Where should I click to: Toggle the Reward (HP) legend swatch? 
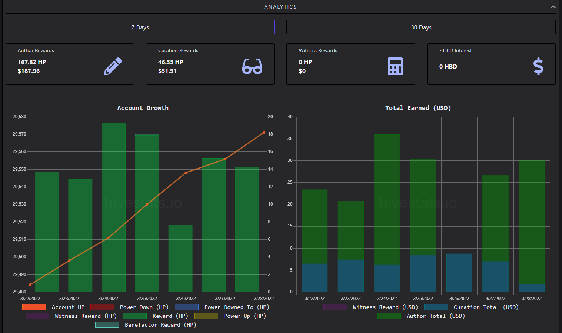coord(135,316)
